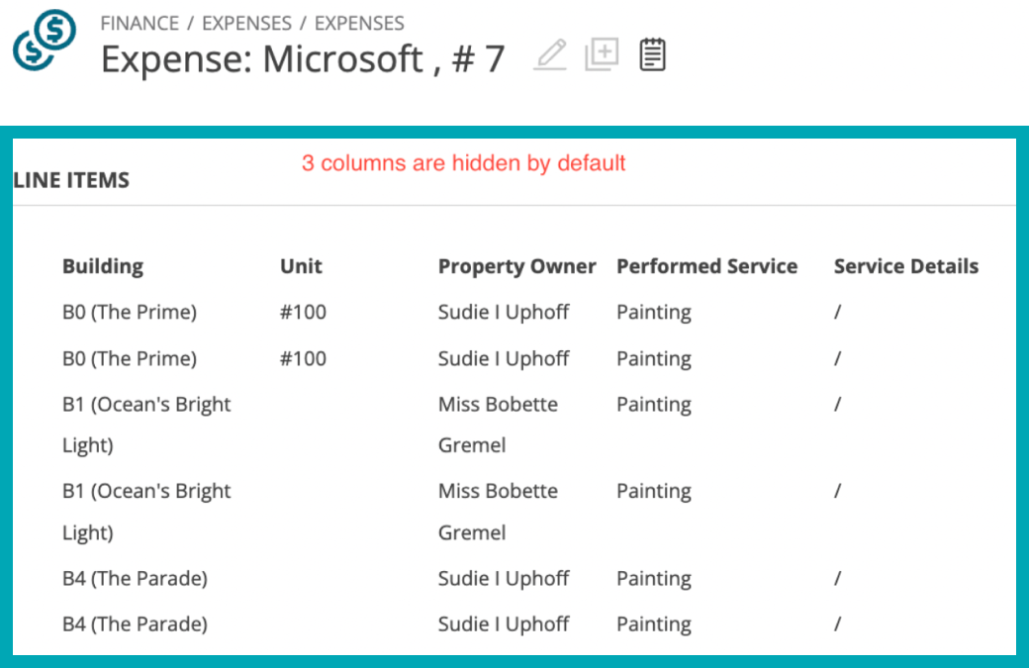Click second B1 (Ocean's Bright Light) cell
The width and height of the screenshot is (1029, 668).
pos(146,512)
